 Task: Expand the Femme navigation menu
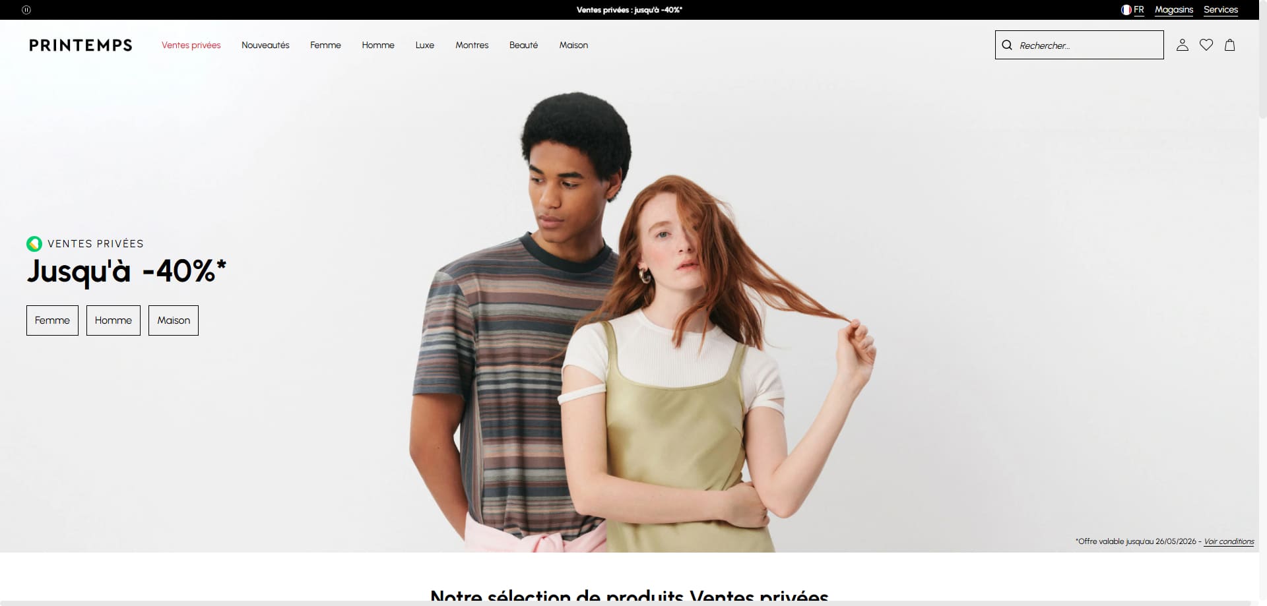[325, 45]
